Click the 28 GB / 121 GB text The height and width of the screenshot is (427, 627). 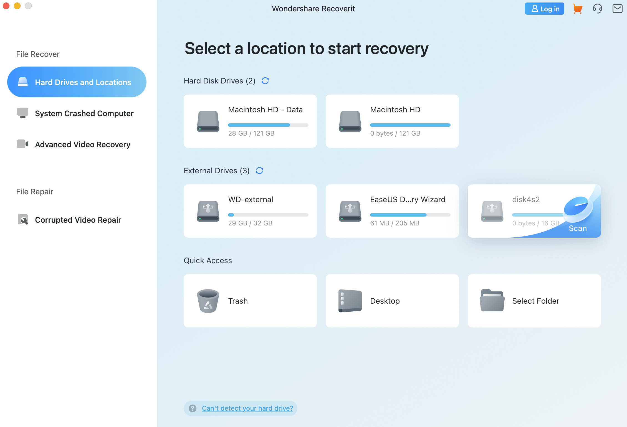[x=251, y=133]
